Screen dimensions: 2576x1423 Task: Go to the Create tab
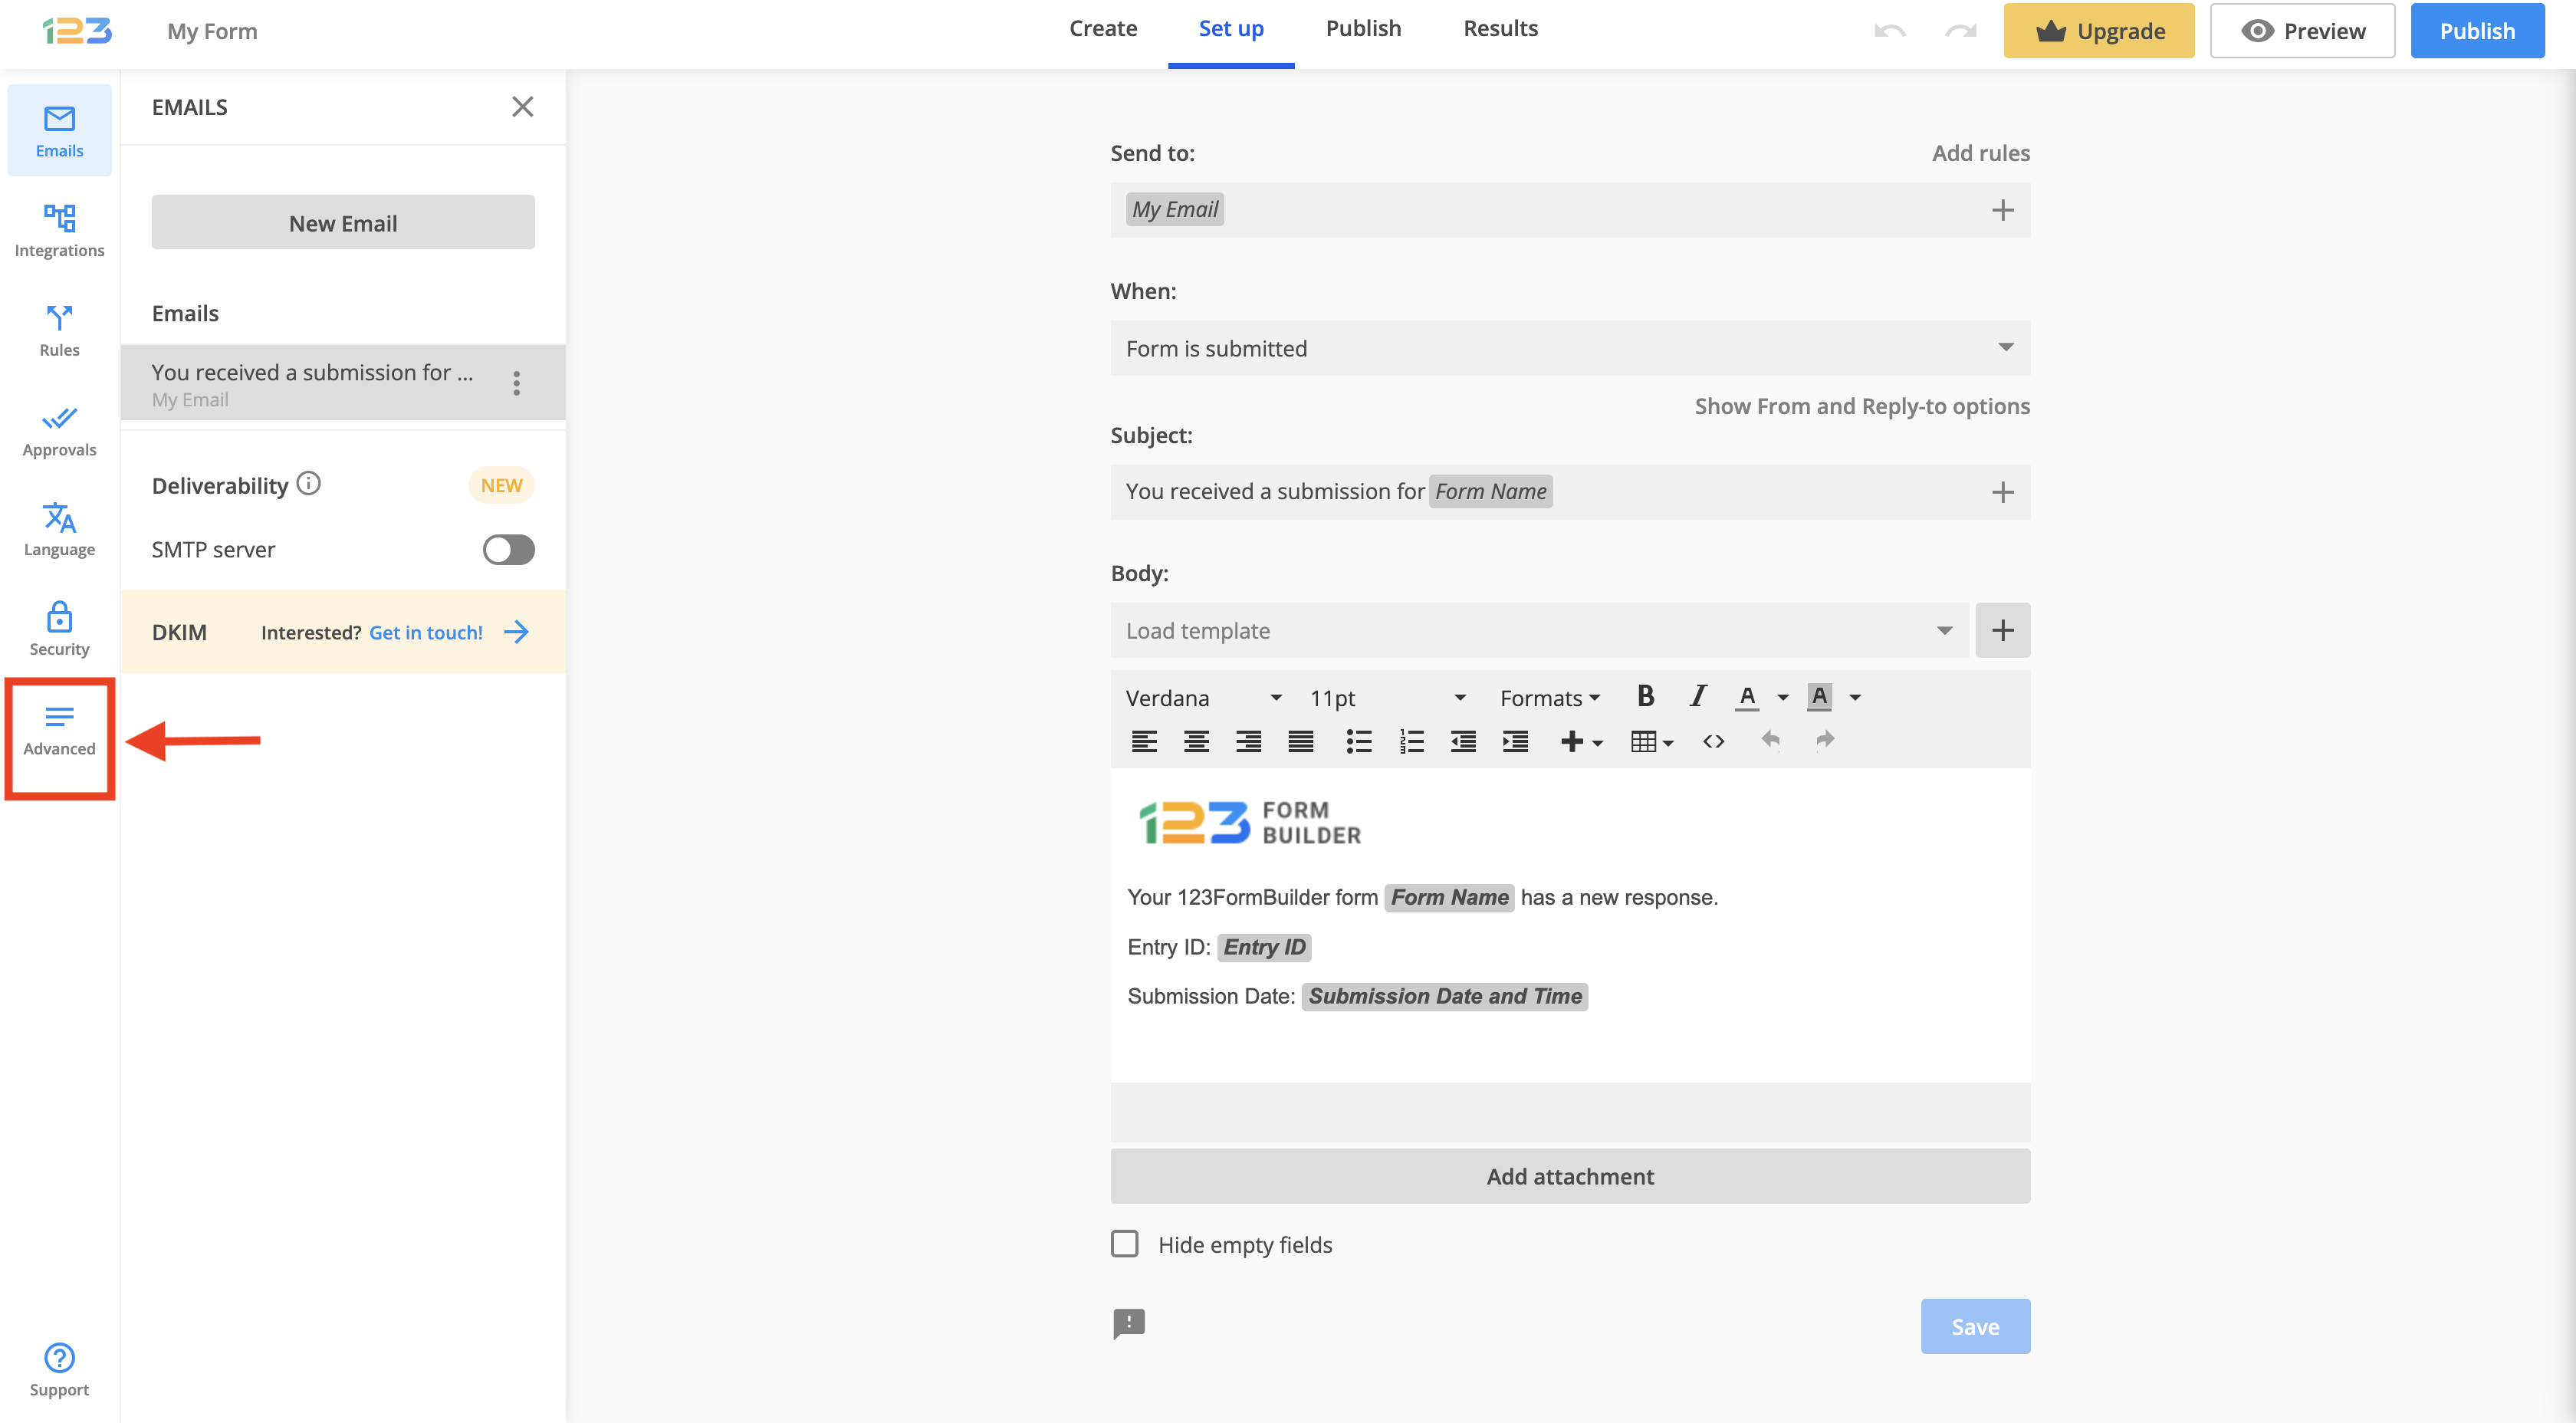tap(1102, 29)
